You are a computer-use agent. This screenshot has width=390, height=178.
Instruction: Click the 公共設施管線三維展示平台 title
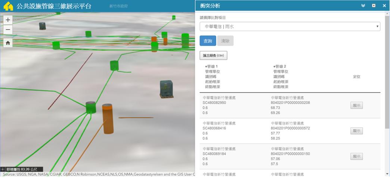(54, 6)
